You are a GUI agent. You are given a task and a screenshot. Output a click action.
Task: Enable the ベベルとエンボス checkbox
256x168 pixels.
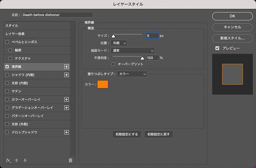tap(7, 42)
